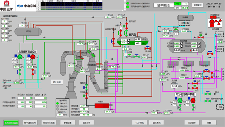Open the 报警 alarm page
Image resolution: width=225 pixels, height=127 pixels.
tap(209, 123)
